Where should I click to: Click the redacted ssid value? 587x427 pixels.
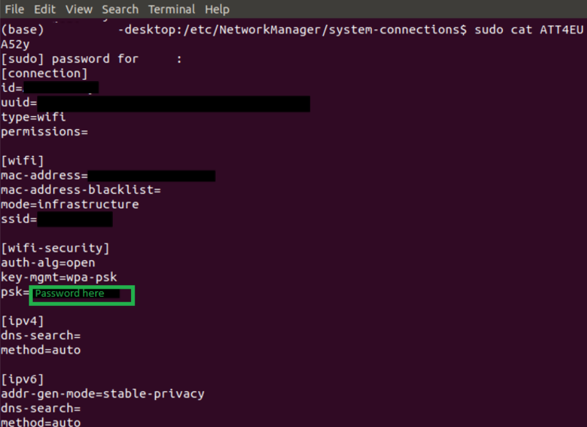[74, 219]
